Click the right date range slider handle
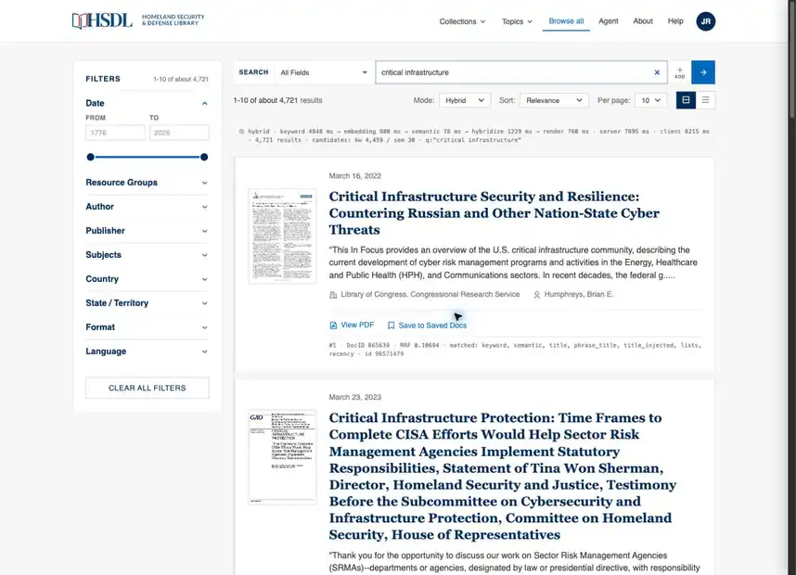 click(x=204, y=157)
